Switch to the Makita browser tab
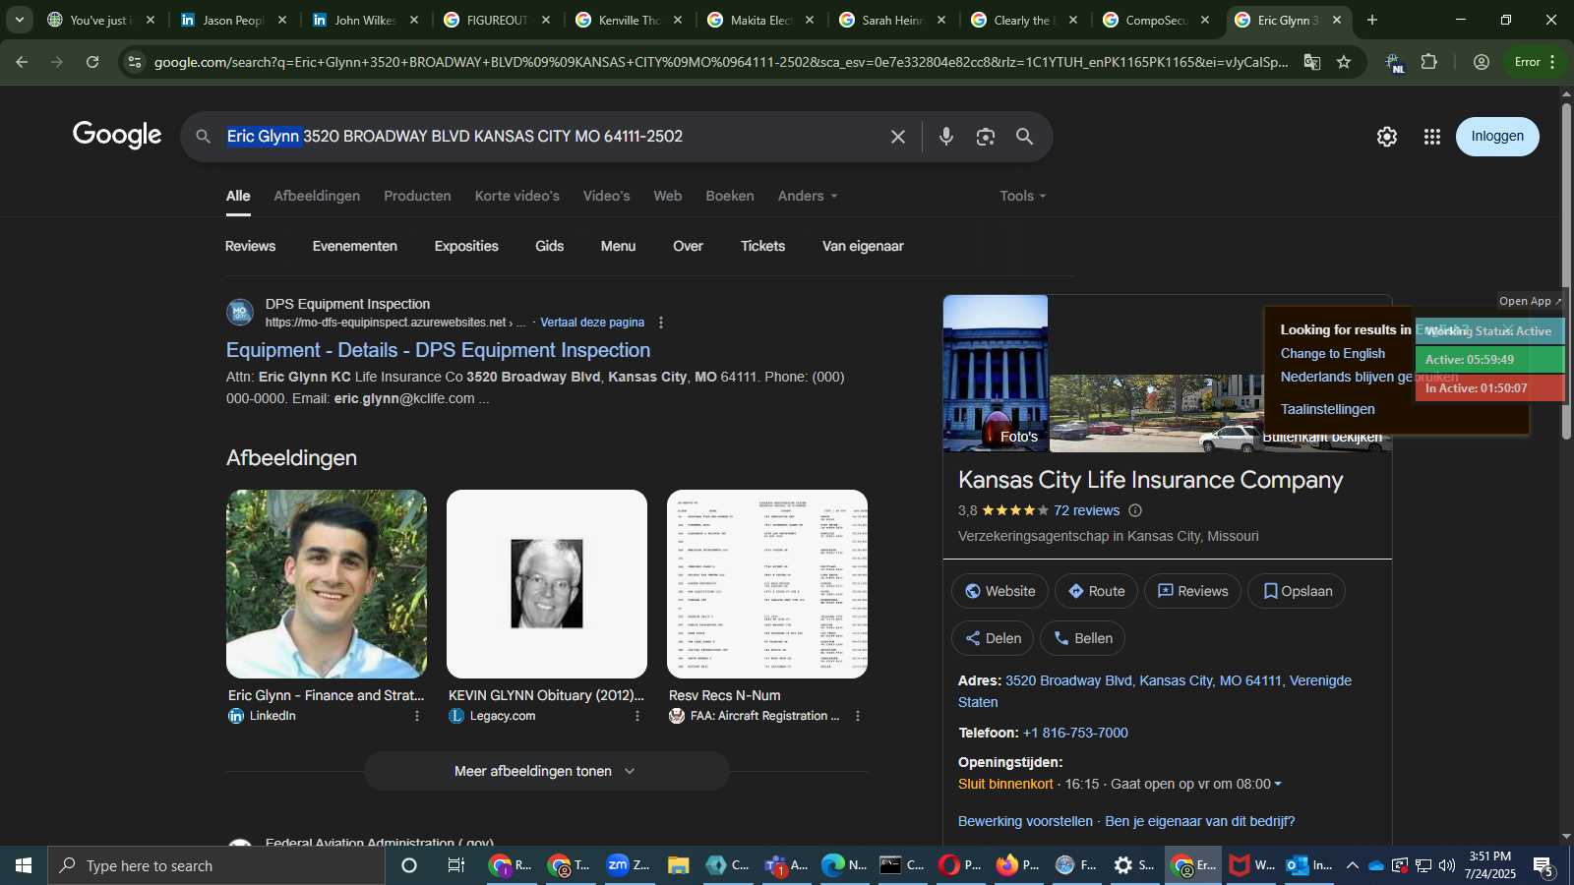Viewport: 1574px width, 885px height. pyautogui.click(x=760, y=20)
